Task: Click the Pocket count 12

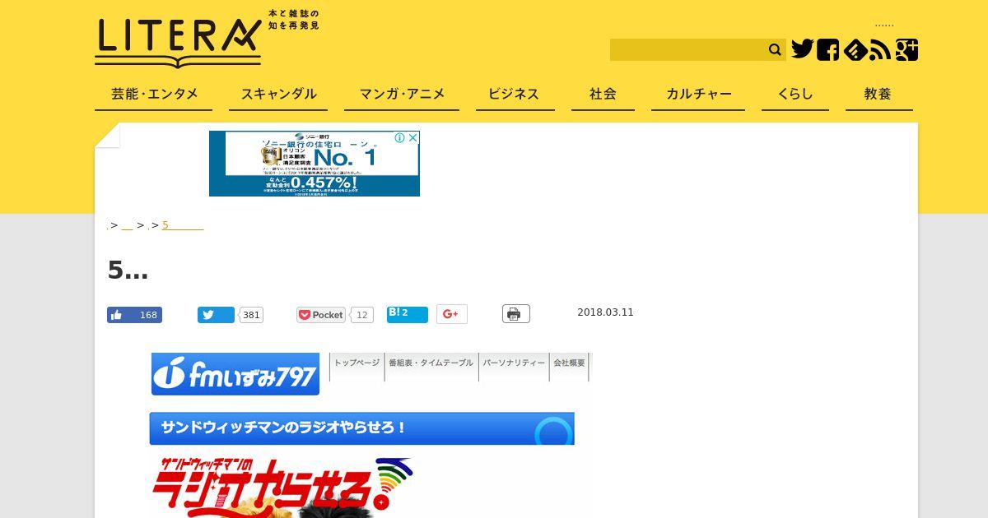Action: click(362, 315)
